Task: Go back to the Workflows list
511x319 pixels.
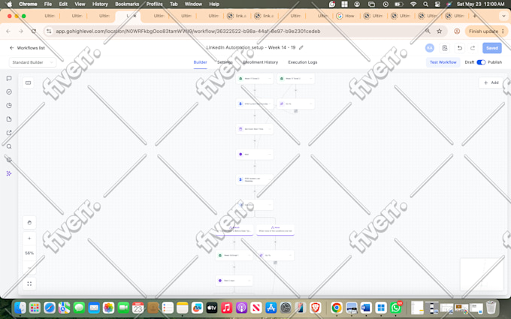Action: [x=27, y=48]
